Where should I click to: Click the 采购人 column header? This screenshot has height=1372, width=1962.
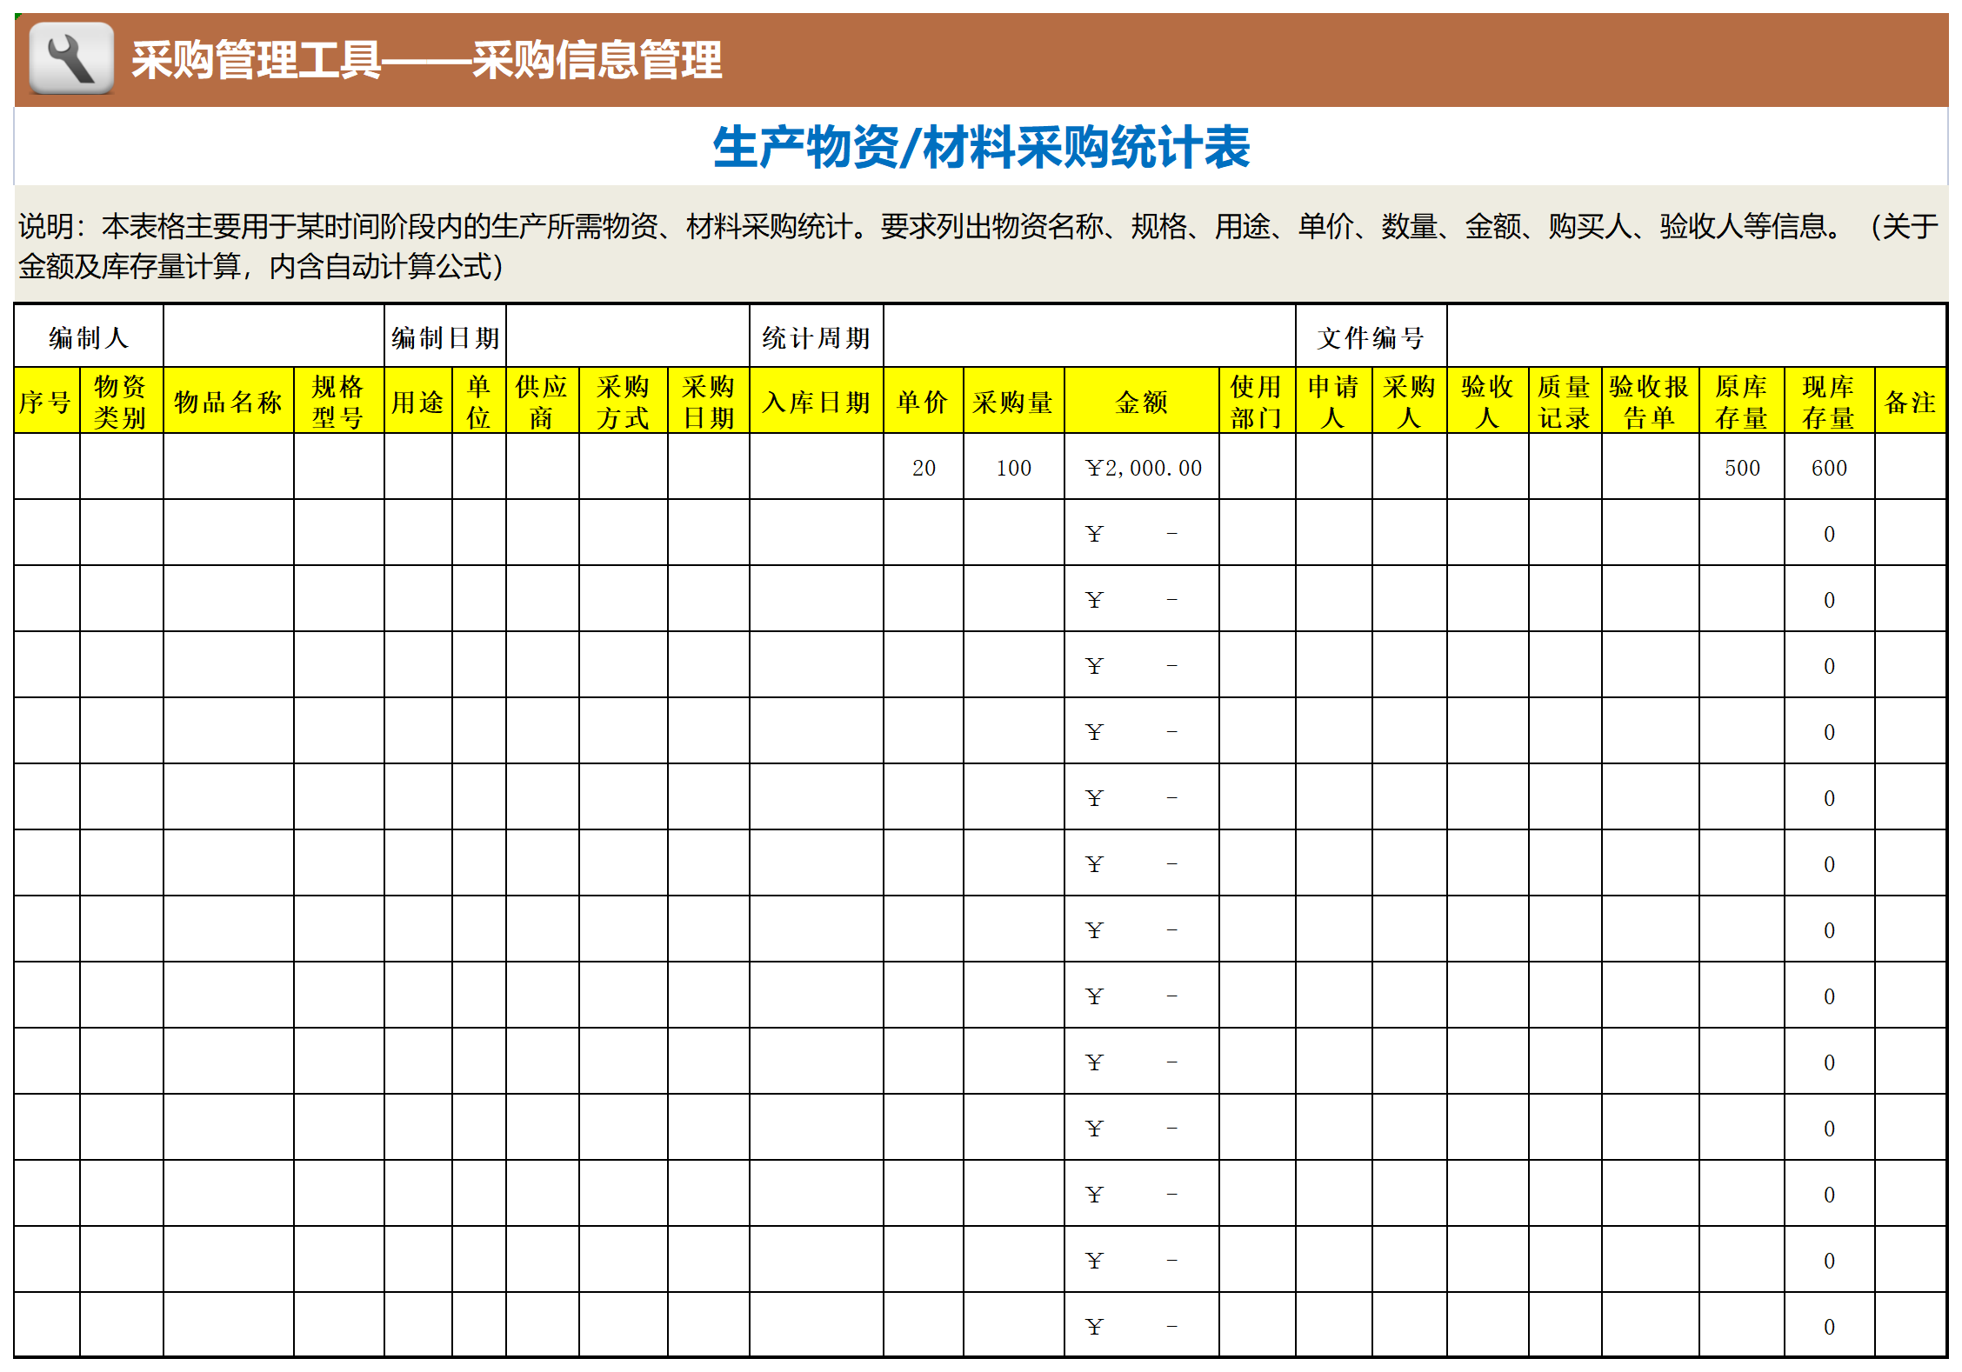click(1410, 401)
